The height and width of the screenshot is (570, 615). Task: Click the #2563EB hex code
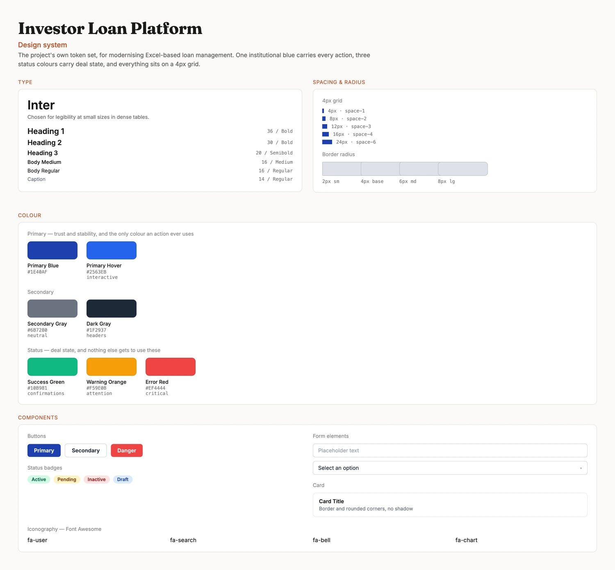click(96, 272)
